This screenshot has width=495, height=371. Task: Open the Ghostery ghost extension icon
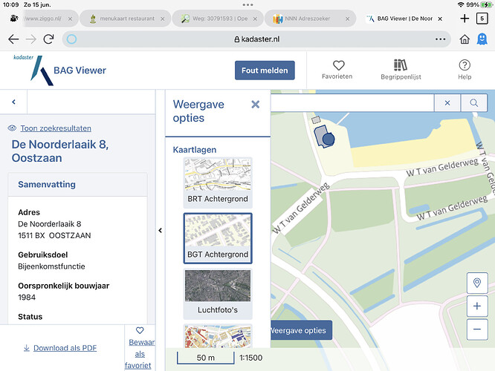482,39
